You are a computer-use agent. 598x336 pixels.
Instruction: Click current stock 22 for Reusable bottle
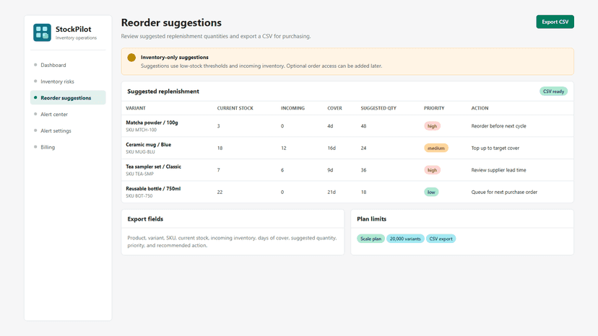coord(220,193)
